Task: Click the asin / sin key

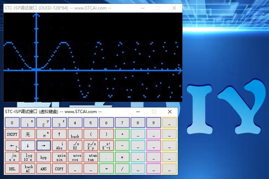Action: (59, 157)
